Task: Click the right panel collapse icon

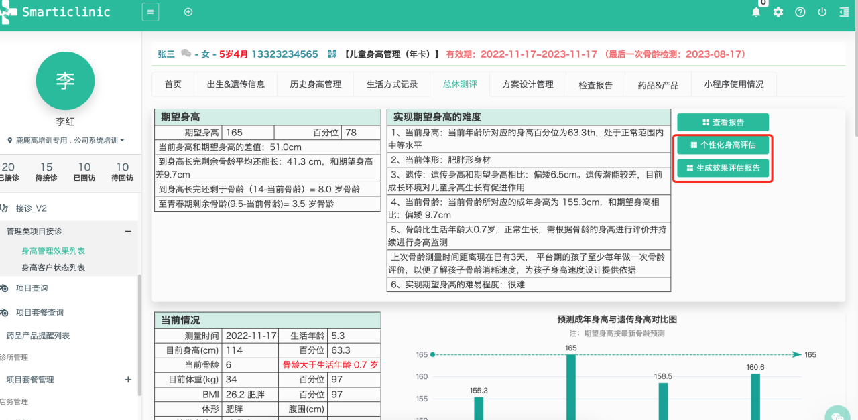Action: (x=845, y=12)
